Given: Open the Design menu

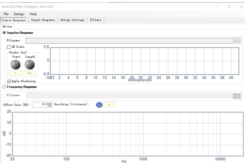Looking at the screenshot, I should click(x=19, y=14).
